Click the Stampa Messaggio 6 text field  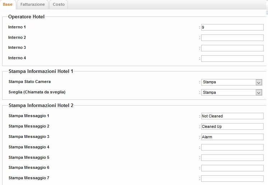click(232, 168)
